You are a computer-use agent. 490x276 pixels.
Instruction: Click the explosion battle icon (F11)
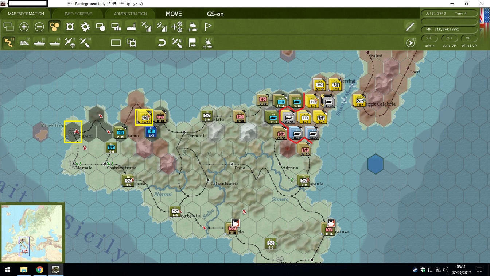pyautogui.click(x=208, y=43)
